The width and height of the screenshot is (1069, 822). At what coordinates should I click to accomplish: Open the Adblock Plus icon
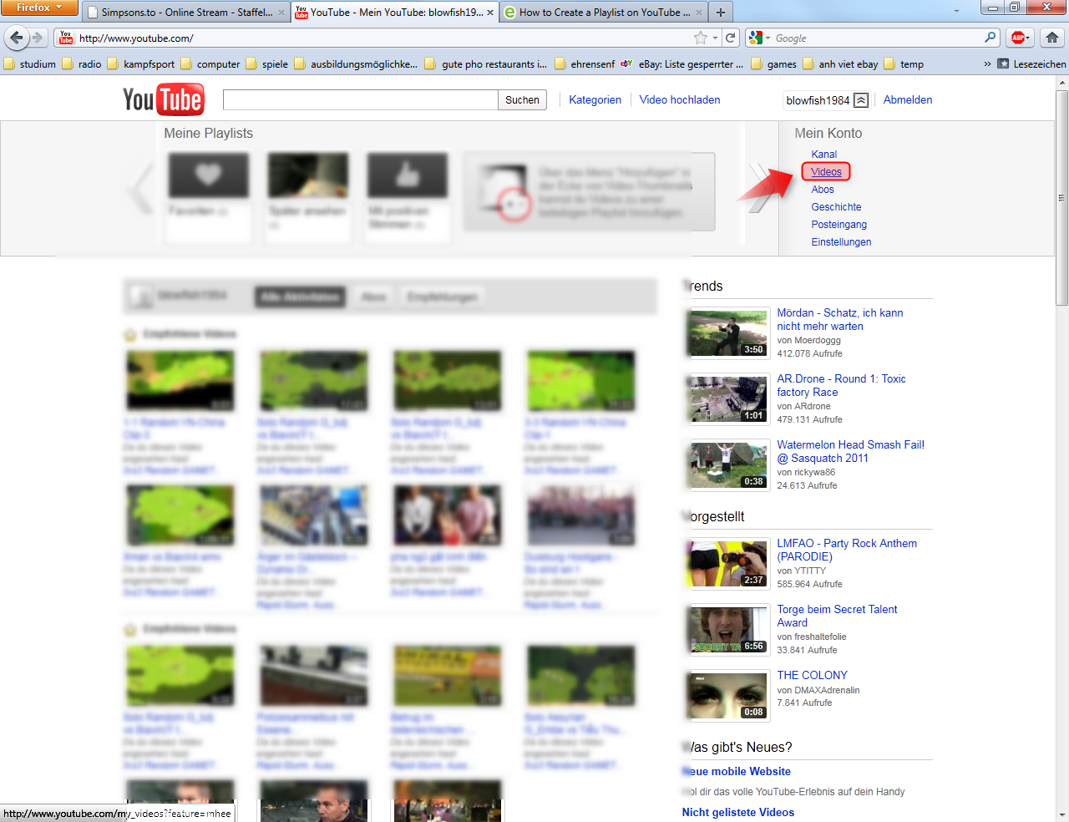point(1018,38)
